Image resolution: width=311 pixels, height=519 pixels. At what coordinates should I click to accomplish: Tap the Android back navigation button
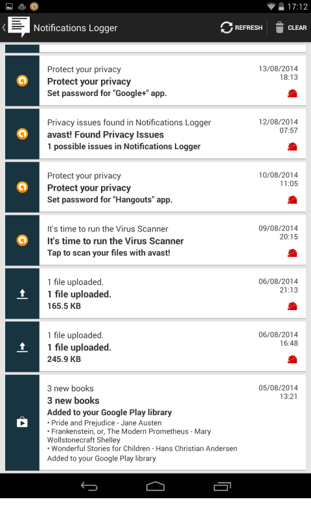pyautogui.click(x=89, y=486)
